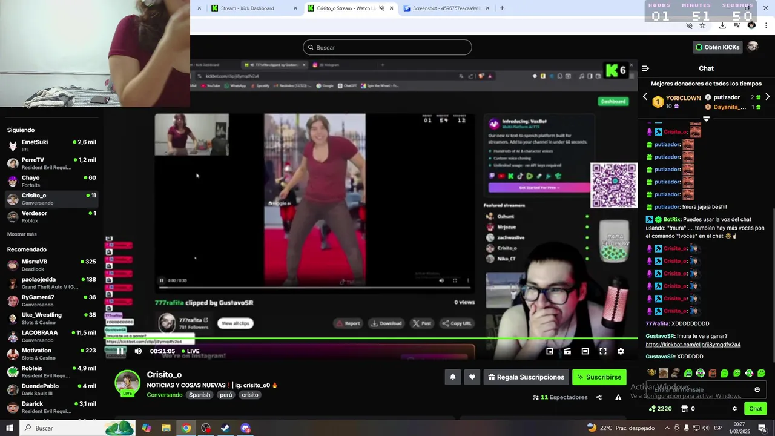The width and height of the screenshot is (775, 436).
Task: Open kickbot clip link in chat
Action: 693,345
